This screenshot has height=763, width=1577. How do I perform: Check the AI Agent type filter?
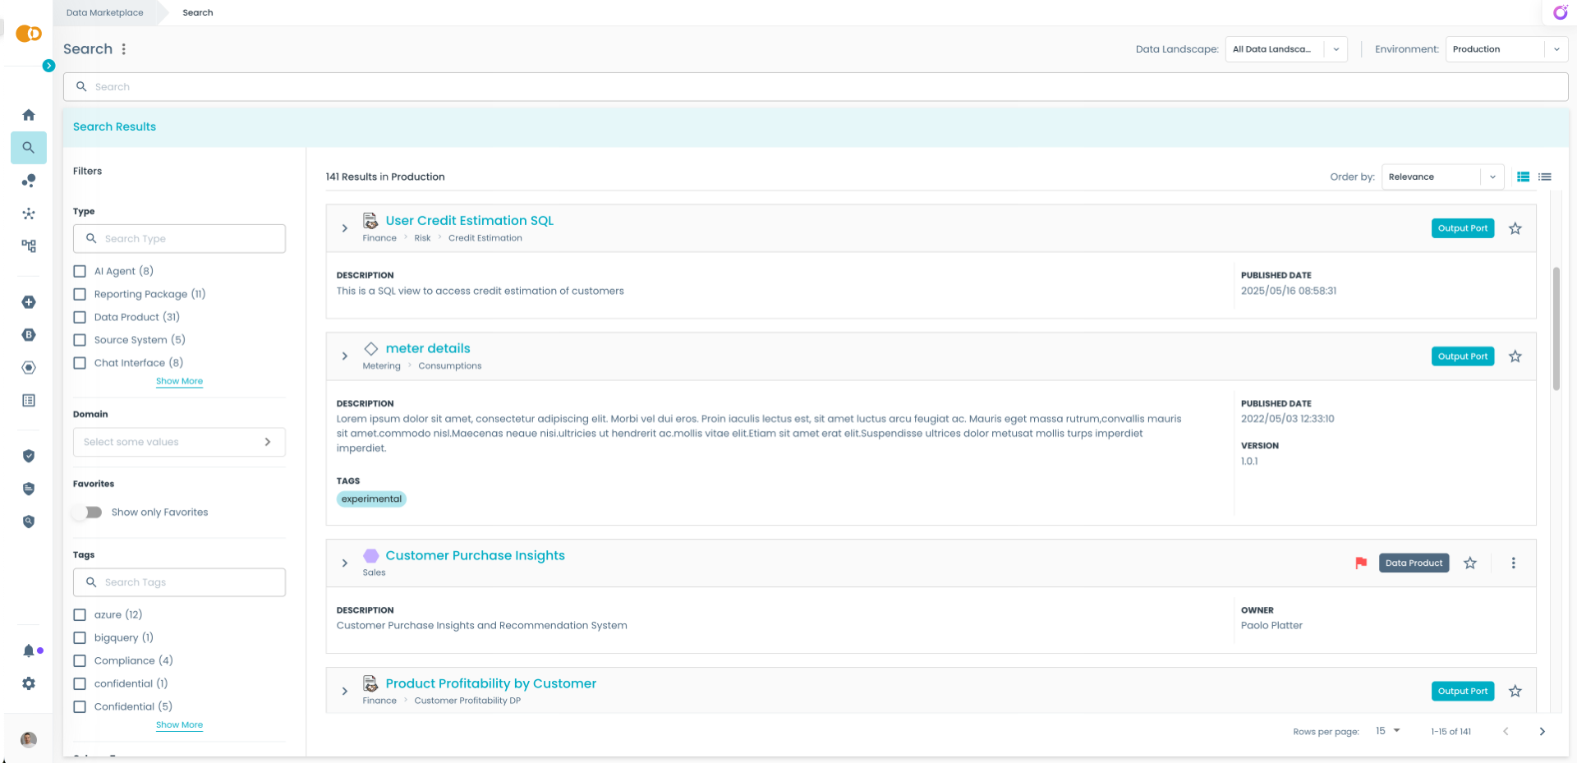[x=80, y=271]
